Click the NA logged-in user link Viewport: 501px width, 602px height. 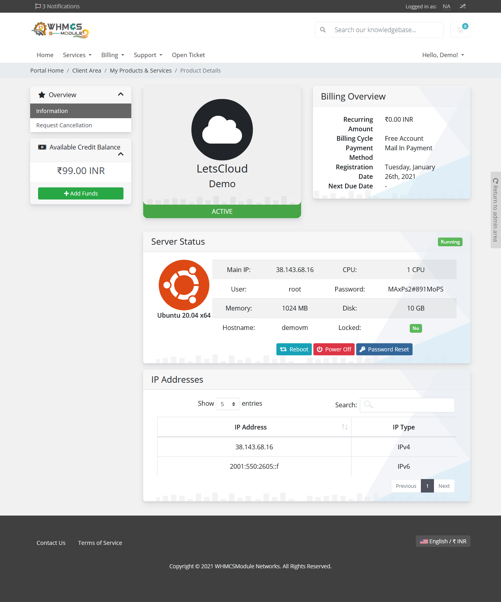click(446, 6)
